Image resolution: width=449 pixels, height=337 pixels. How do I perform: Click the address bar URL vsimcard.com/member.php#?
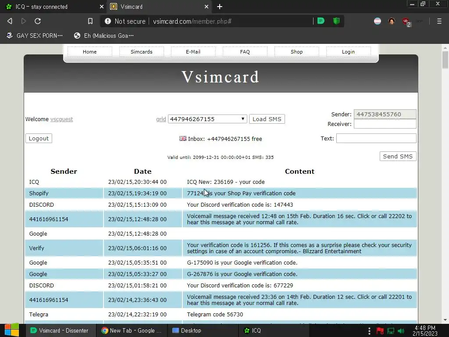point(192,21)
